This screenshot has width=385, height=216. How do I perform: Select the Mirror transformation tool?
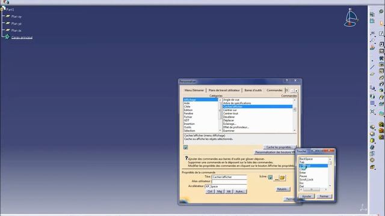372,96
